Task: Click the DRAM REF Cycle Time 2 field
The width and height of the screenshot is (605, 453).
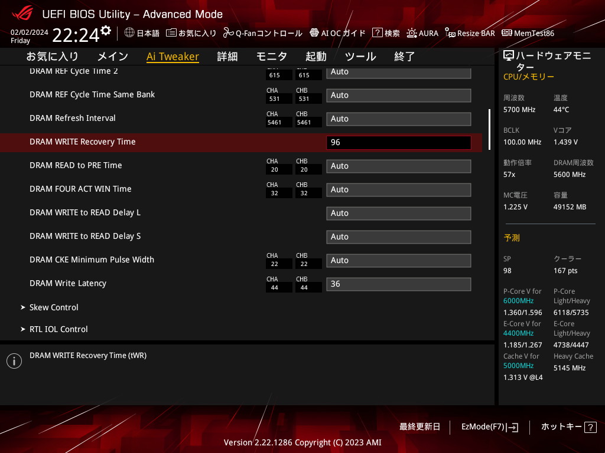Action: click(399, 73)
